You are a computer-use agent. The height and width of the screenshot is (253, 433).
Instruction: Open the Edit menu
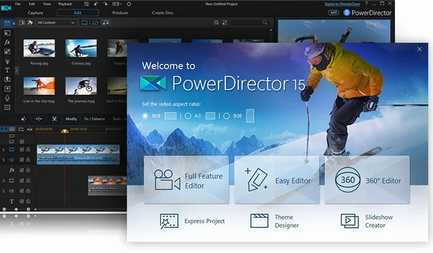32,4
